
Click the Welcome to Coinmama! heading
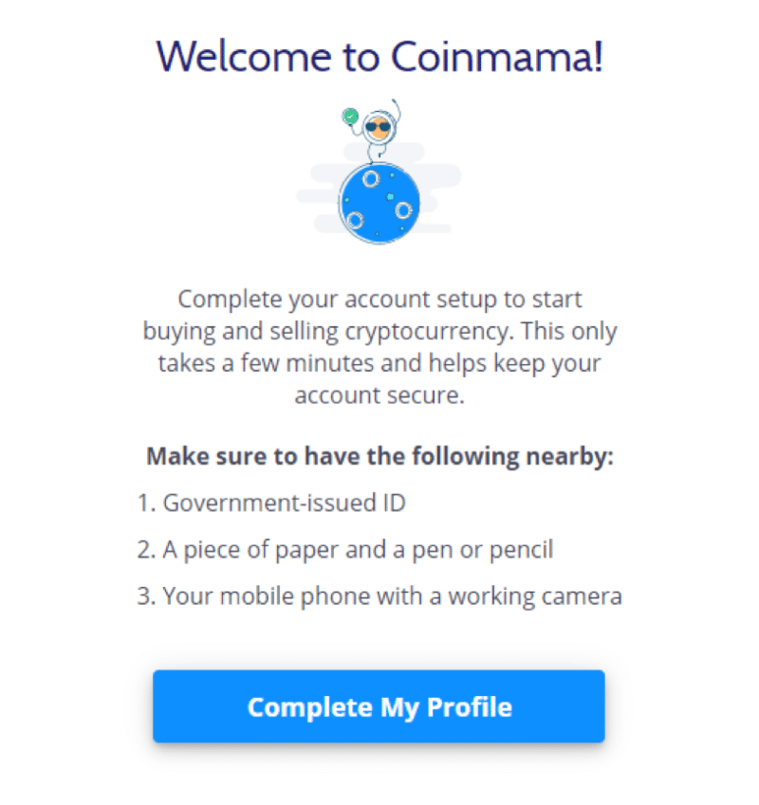(x=379, y=57)
